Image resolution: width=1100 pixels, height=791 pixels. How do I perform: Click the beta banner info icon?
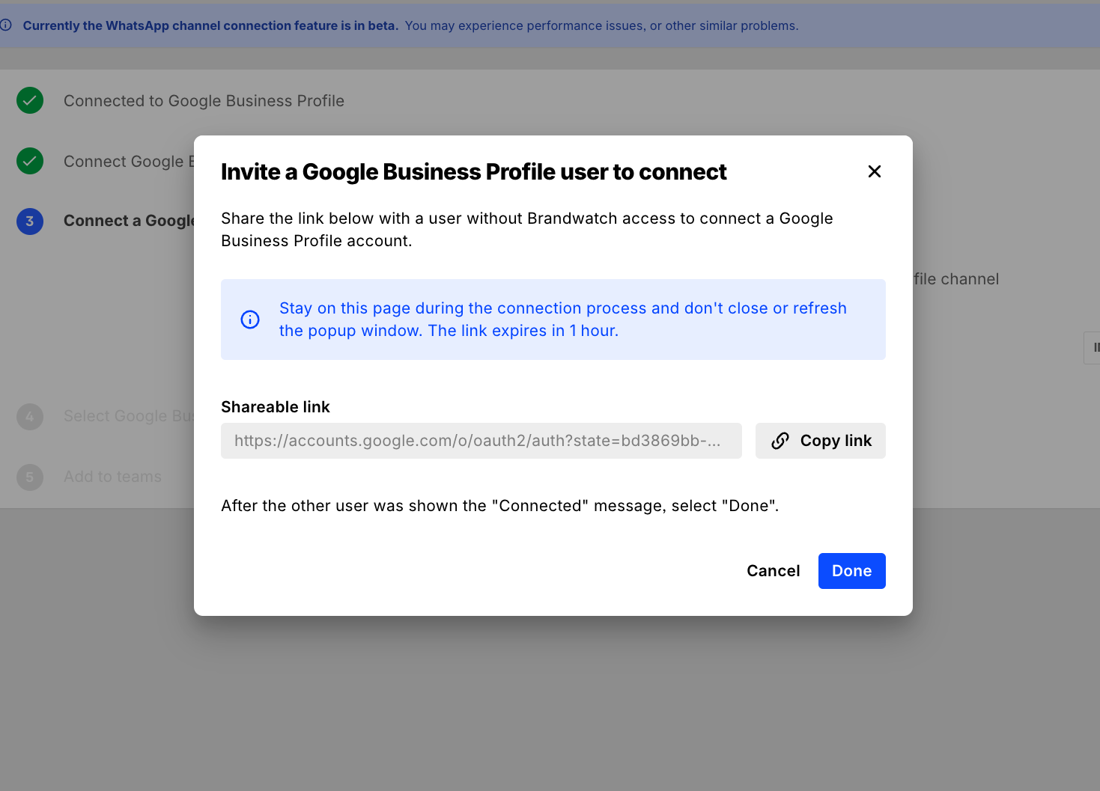click(x=6, y=25)
